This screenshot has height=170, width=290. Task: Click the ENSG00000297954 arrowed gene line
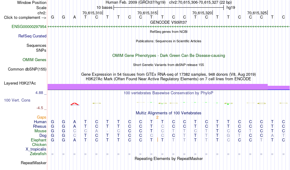pos(169,27)
